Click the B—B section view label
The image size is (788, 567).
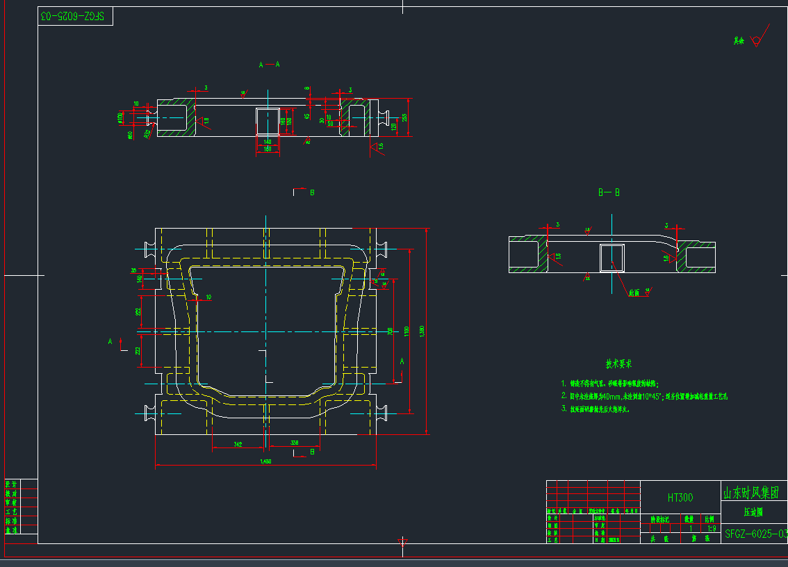(607, 190)
